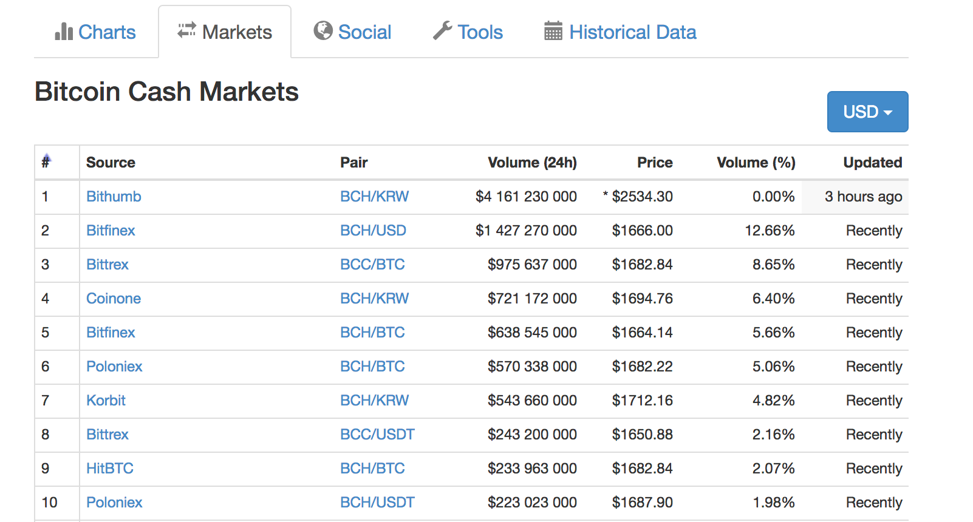Open the Coinone exchange link
This screenshot has width=973, height=522.
[x=114, y=299]
